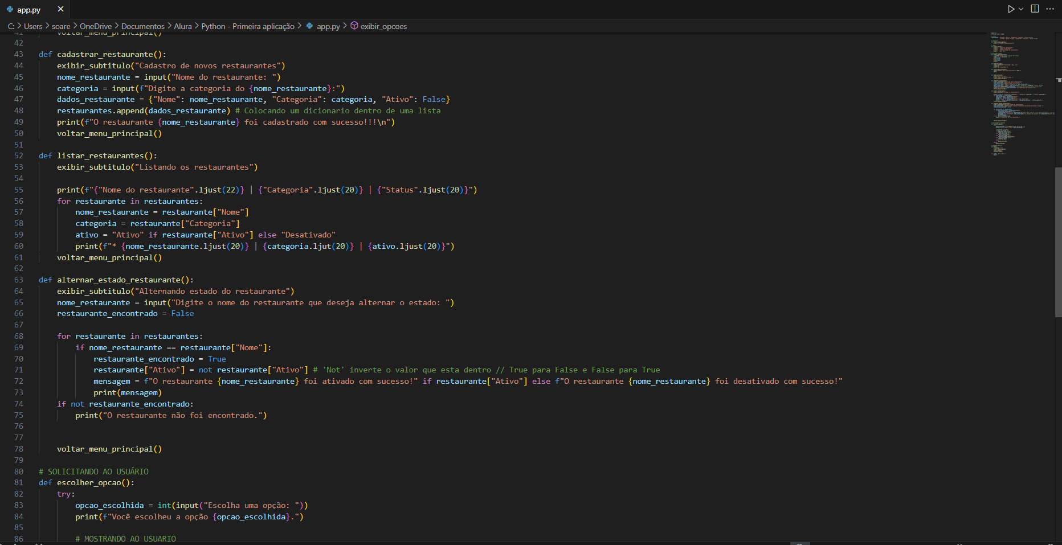Open the OneDrive breadcrumb folder

[96, 26]
